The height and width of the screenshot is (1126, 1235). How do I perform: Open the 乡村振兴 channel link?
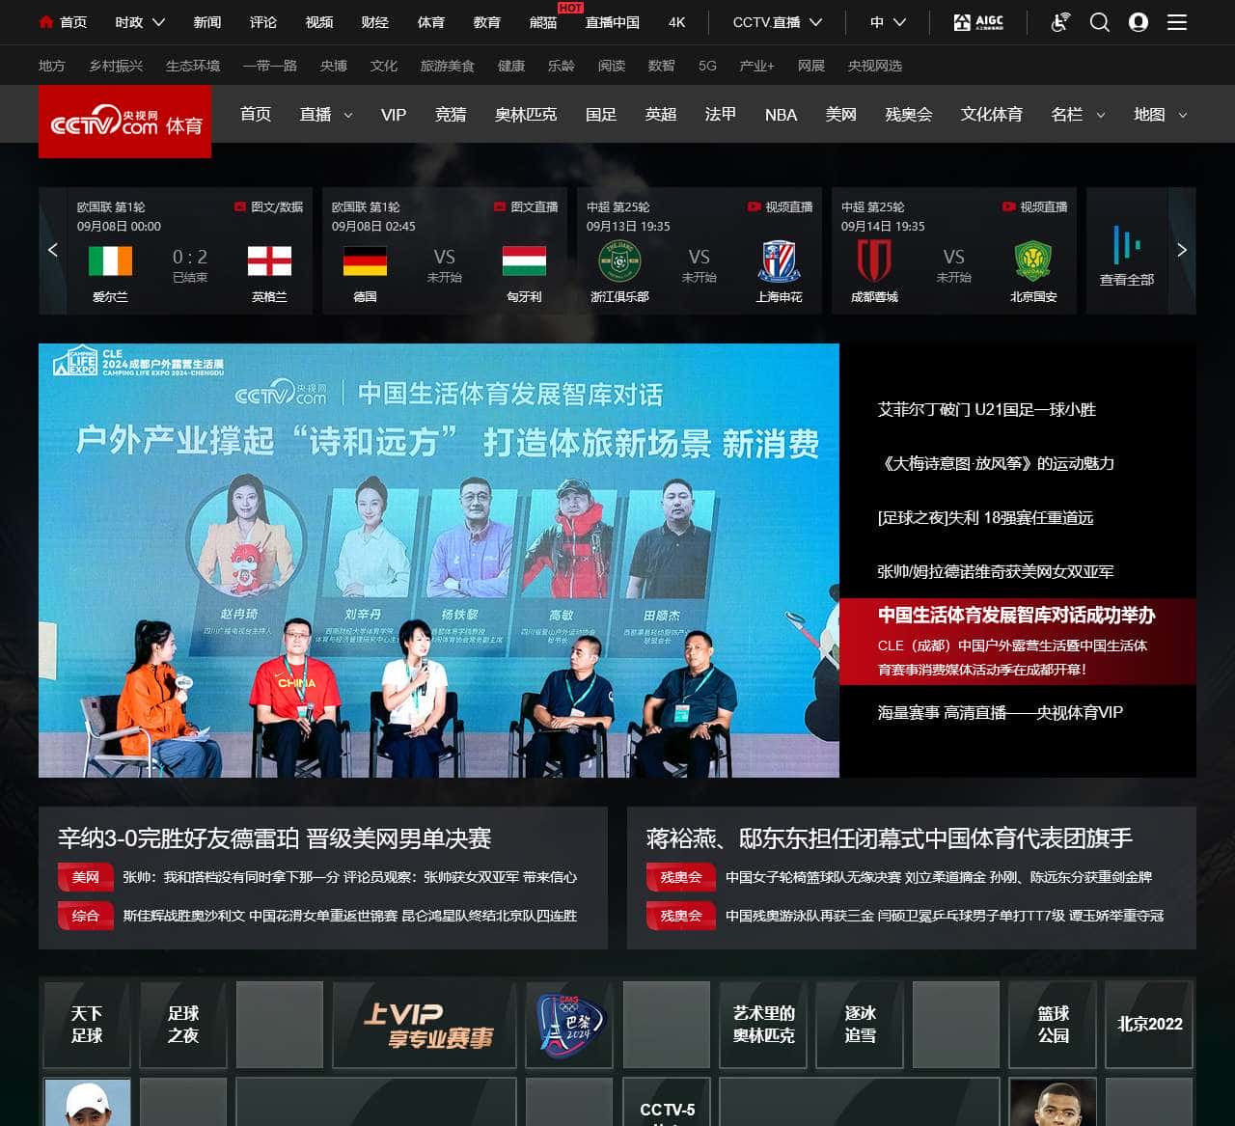tap(116, 66)
